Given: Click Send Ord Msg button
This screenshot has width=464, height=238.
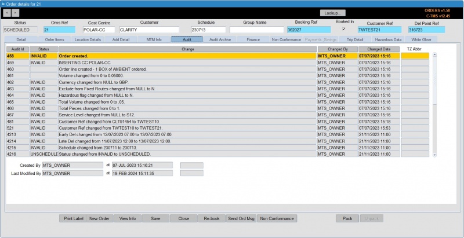Looking at the screenshot, I should pyautogui.click(x=241, y=218).
